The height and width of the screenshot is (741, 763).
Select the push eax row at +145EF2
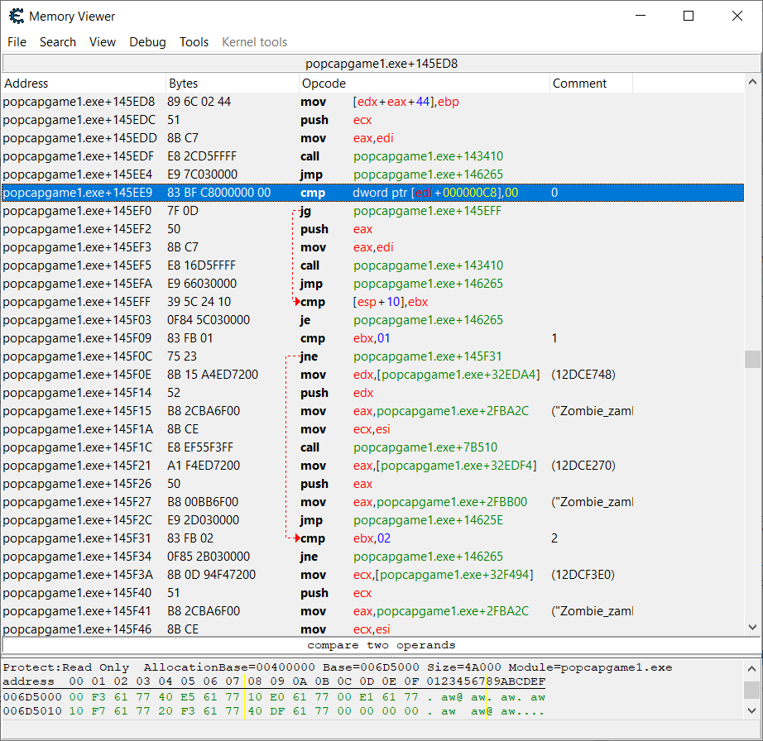click(x=372, y=229)
